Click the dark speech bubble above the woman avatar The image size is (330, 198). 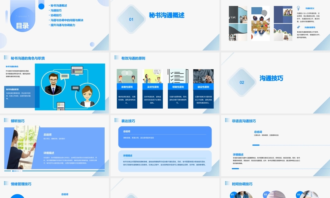pos(76,88)
